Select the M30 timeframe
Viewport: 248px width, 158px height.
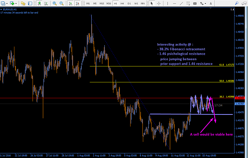click(109, 4)
